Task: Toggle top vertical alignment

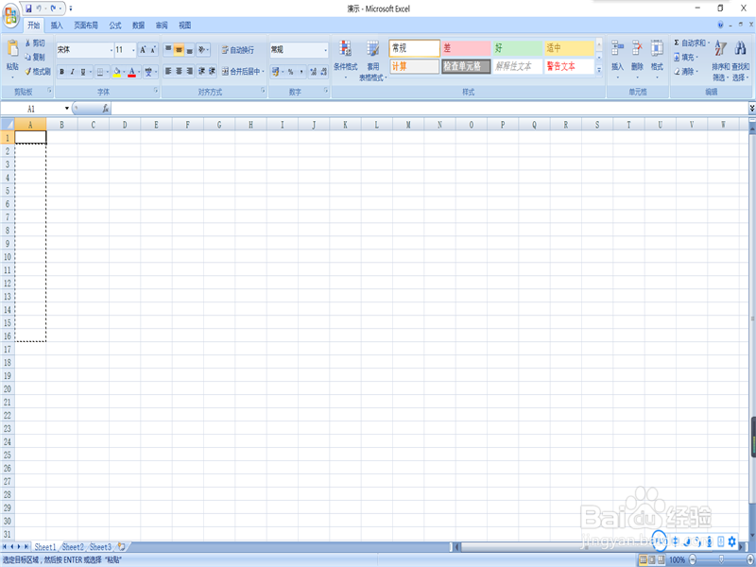Action: [x=168, y=49]
